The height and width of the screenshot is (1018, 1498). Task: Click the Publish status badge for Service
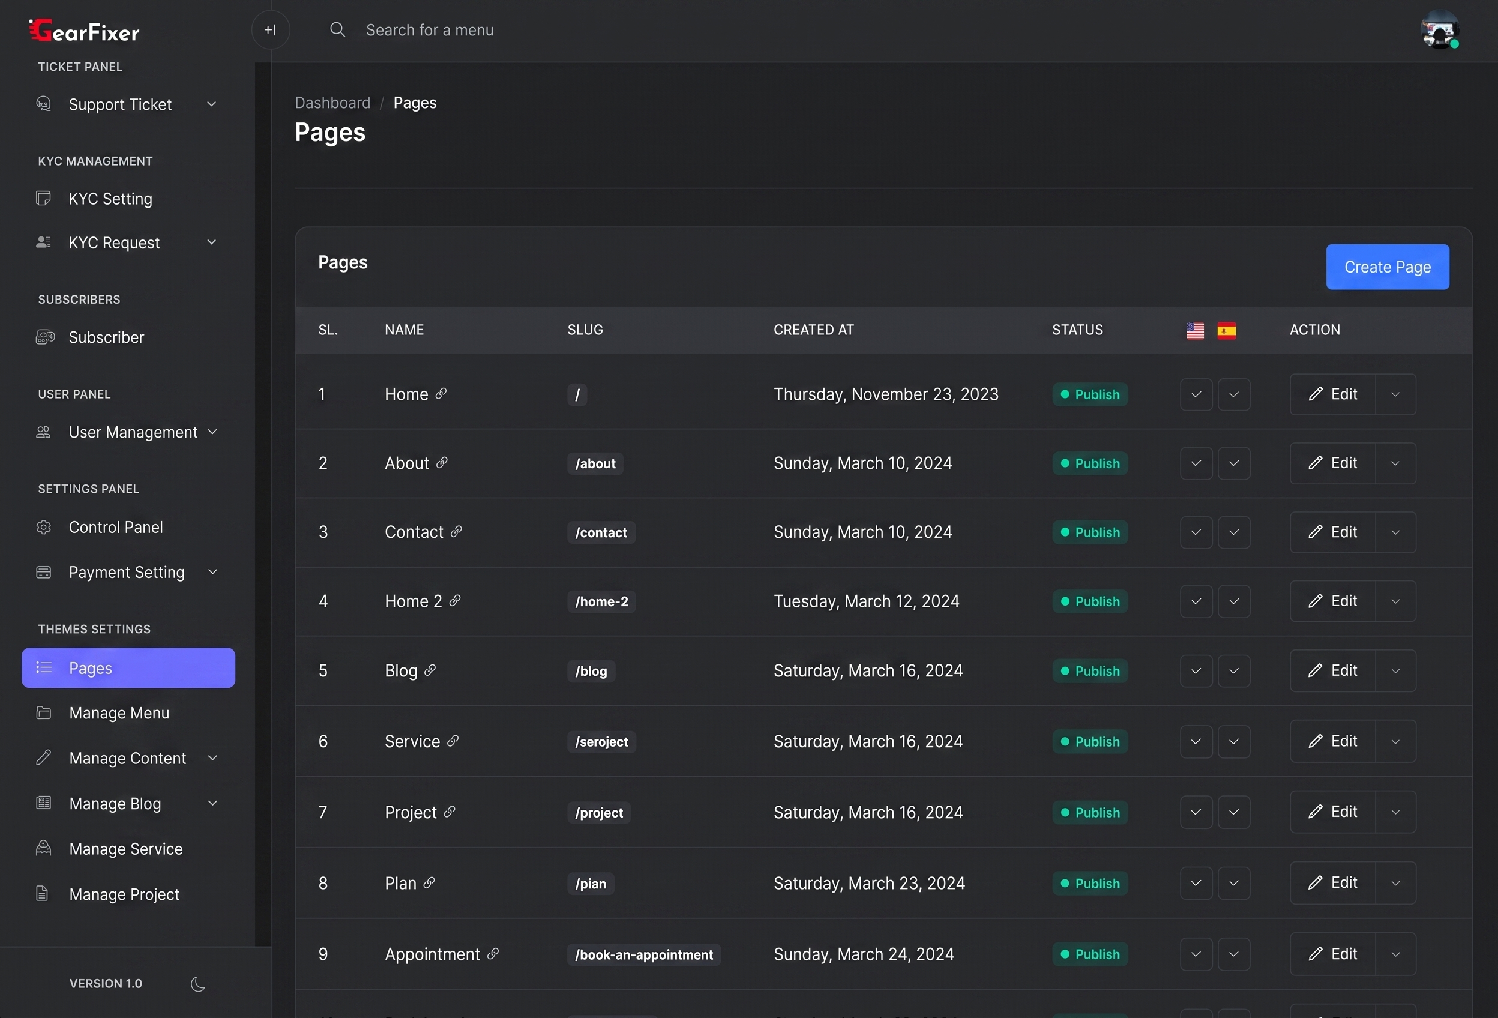click(x=1090, y=741)
